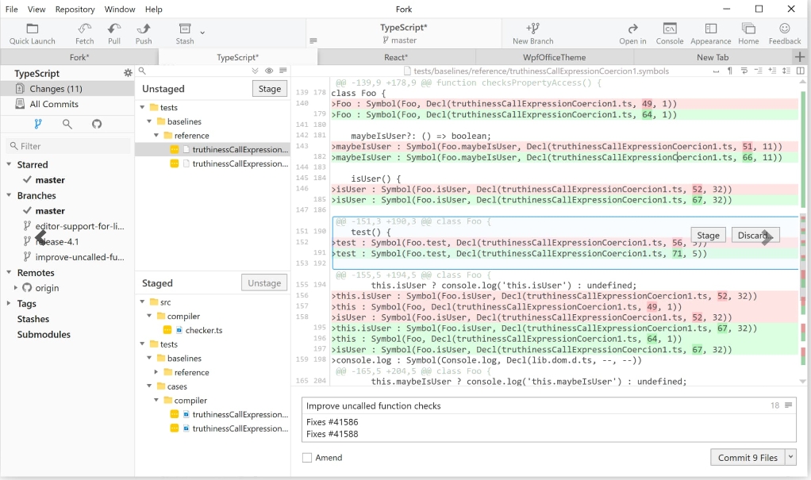Screen dimensions: 811x480
Task: Create a New Branch via toolbar icon
Action: [532, 29]
